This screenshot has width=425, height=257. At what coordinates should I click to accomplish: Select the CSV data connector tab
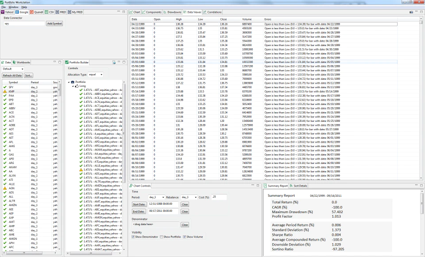click(x=49, y=12)
